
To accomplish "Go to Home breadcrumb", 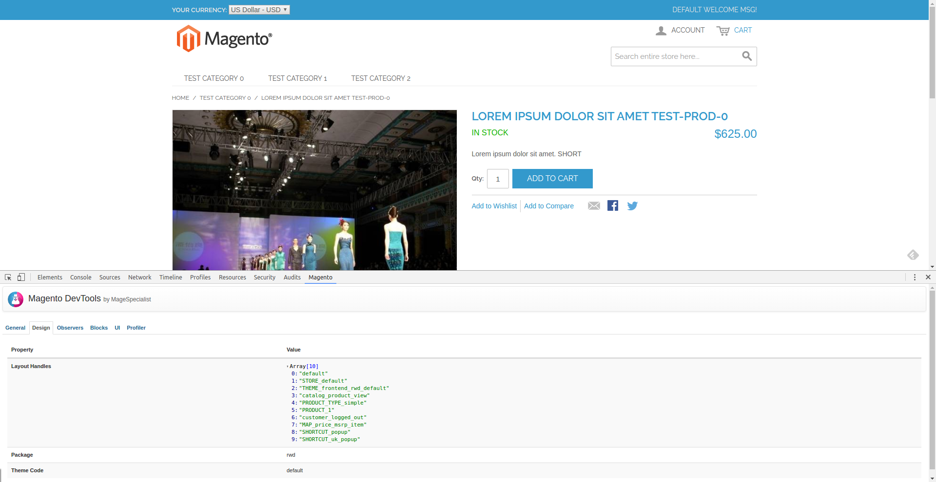I will coord(180,98).
